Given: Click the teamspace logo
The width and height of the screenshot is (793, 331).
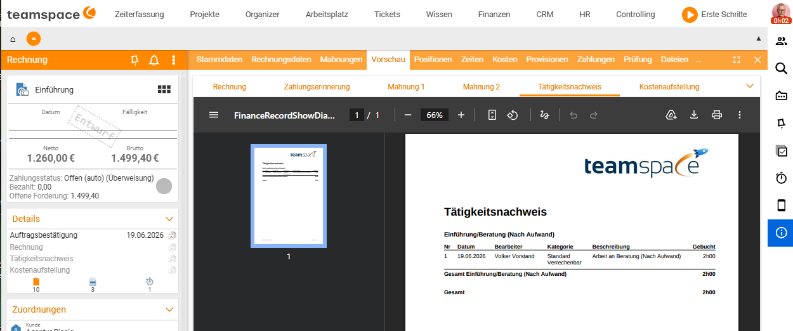Looking at the screenshot, I should click(51, 13).
